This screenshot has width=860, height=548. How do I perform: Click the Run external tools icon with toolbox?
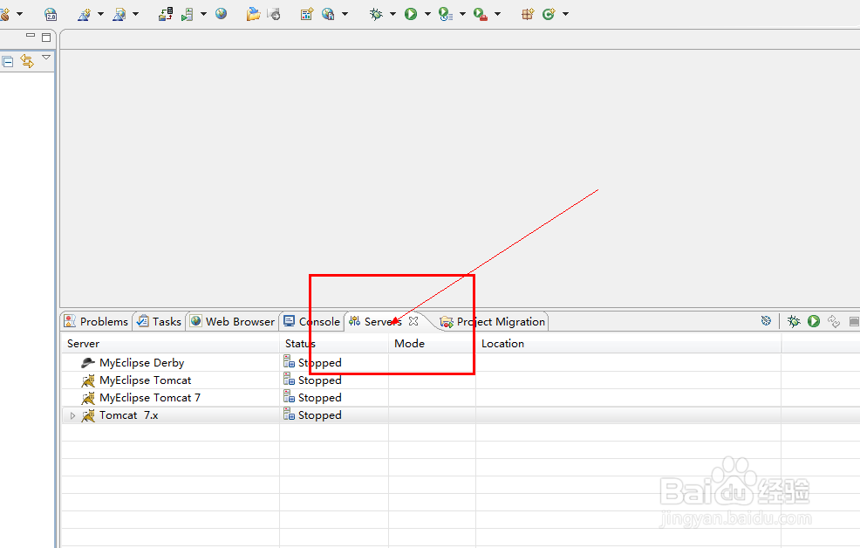click(x=481, y=14)
